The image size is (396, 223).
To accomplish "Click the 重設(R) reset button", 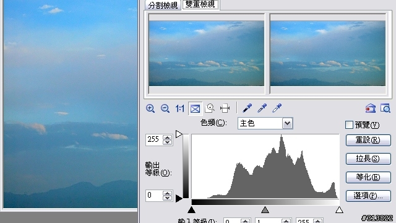I will (x=368, y=140).
